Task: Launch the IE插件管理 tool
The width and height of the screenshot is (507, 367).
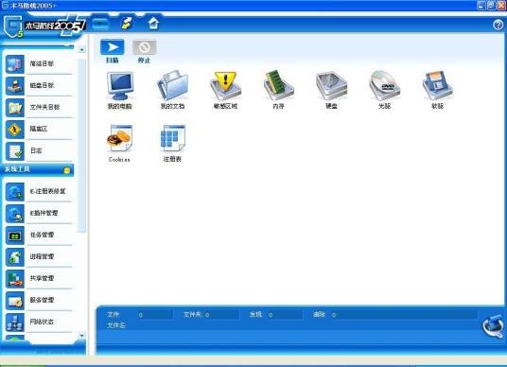Action: tap(39, 213)
